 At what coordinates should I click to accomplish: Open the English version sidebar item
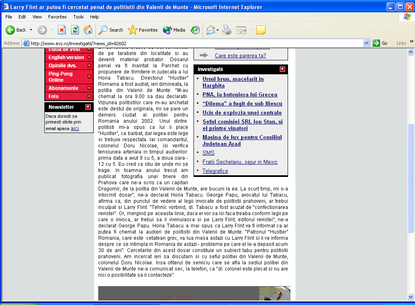(66, 57)
